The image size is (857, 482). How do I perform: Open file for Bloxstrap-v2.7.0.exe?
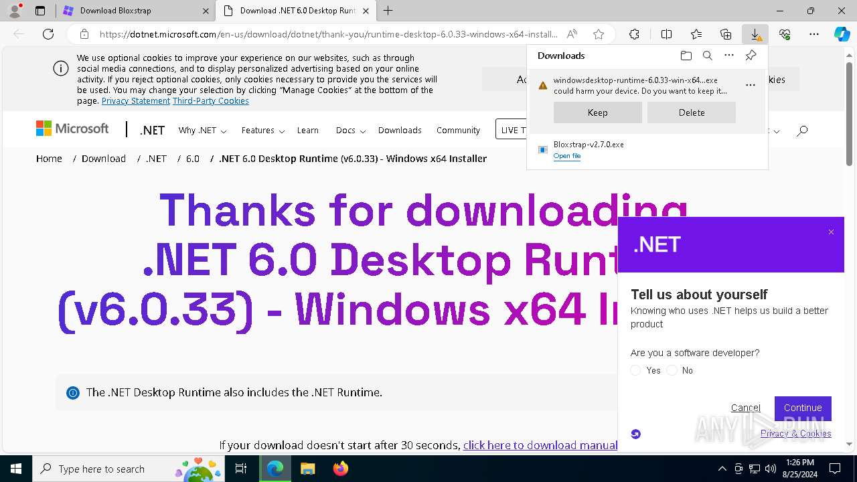point(567,156)
